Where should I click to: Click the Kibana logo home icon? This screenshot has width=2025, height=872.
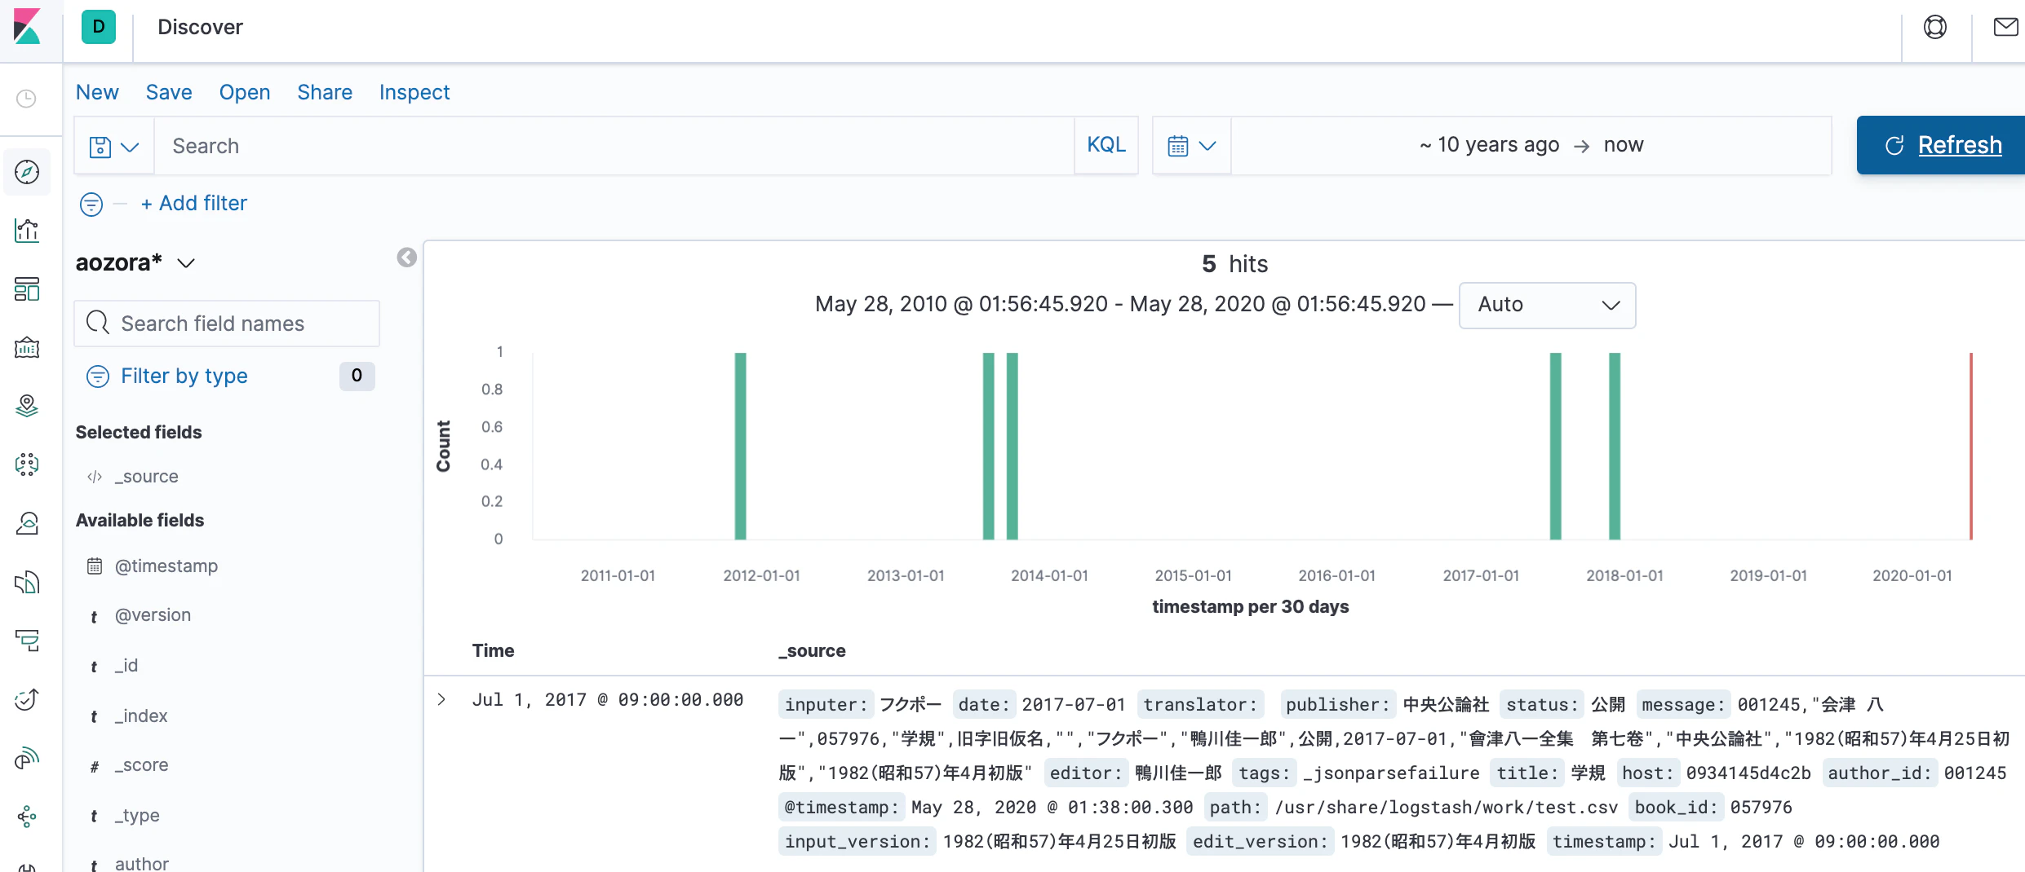click(x=27, y=27)
